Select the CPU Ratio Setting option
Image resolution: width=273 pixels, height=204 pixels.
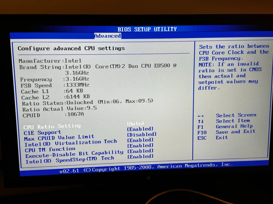point(52,126)
